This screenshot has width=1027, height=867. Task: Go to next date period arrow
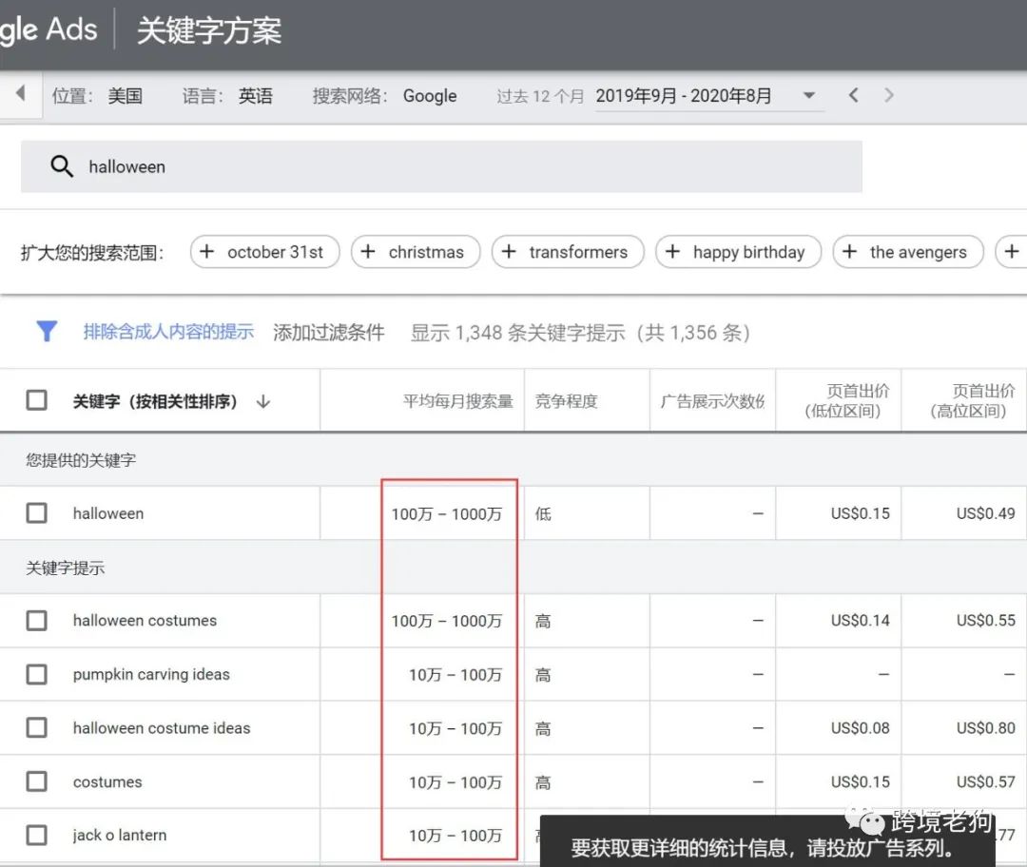coord(888,95)
